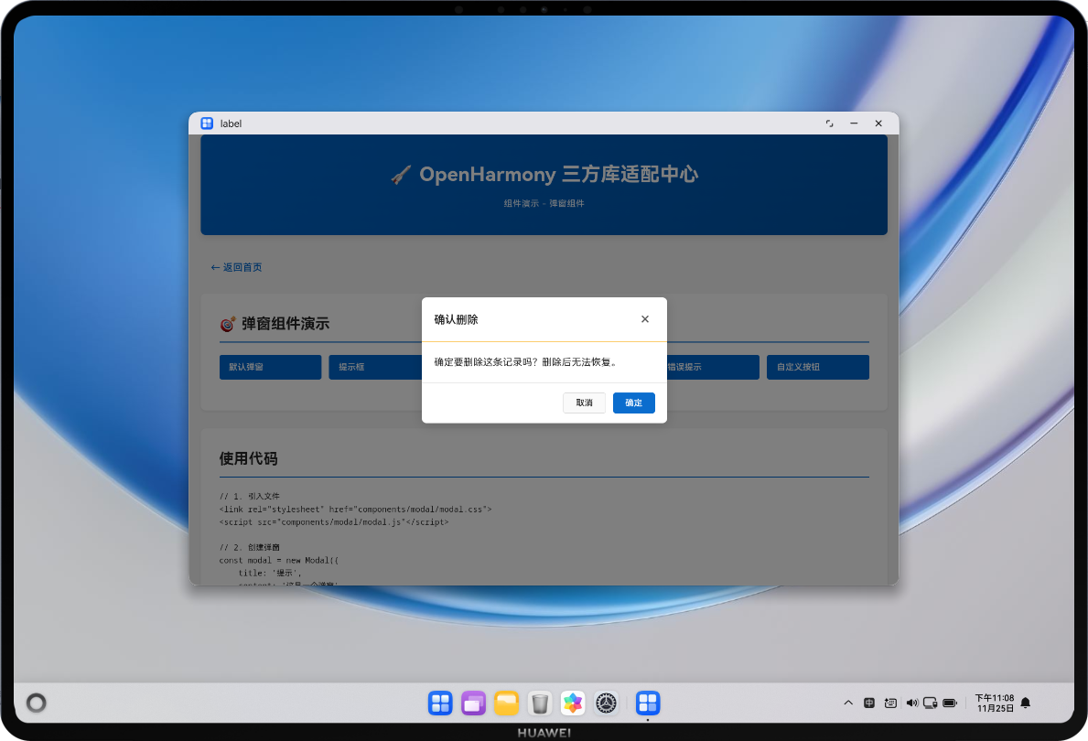Click the volume speaker tray icon
Viewport: 1088px width, 741px height.
(911, 703)
